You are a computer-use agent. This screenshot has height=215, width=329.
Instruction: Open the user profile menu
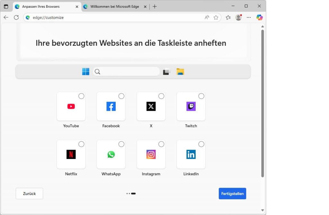click(x=238, y=17)
